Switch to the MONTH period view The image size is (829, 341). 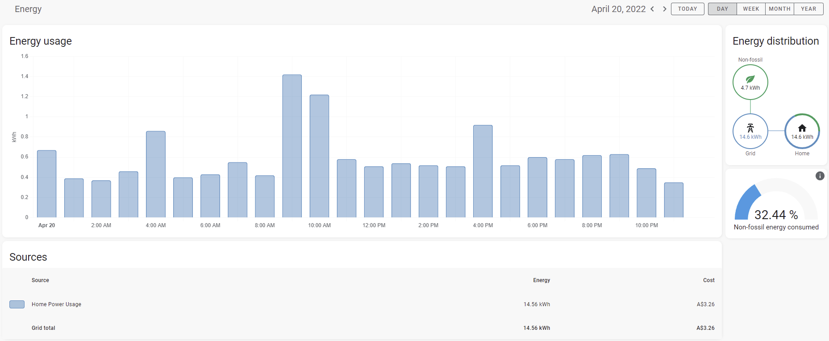779,9
